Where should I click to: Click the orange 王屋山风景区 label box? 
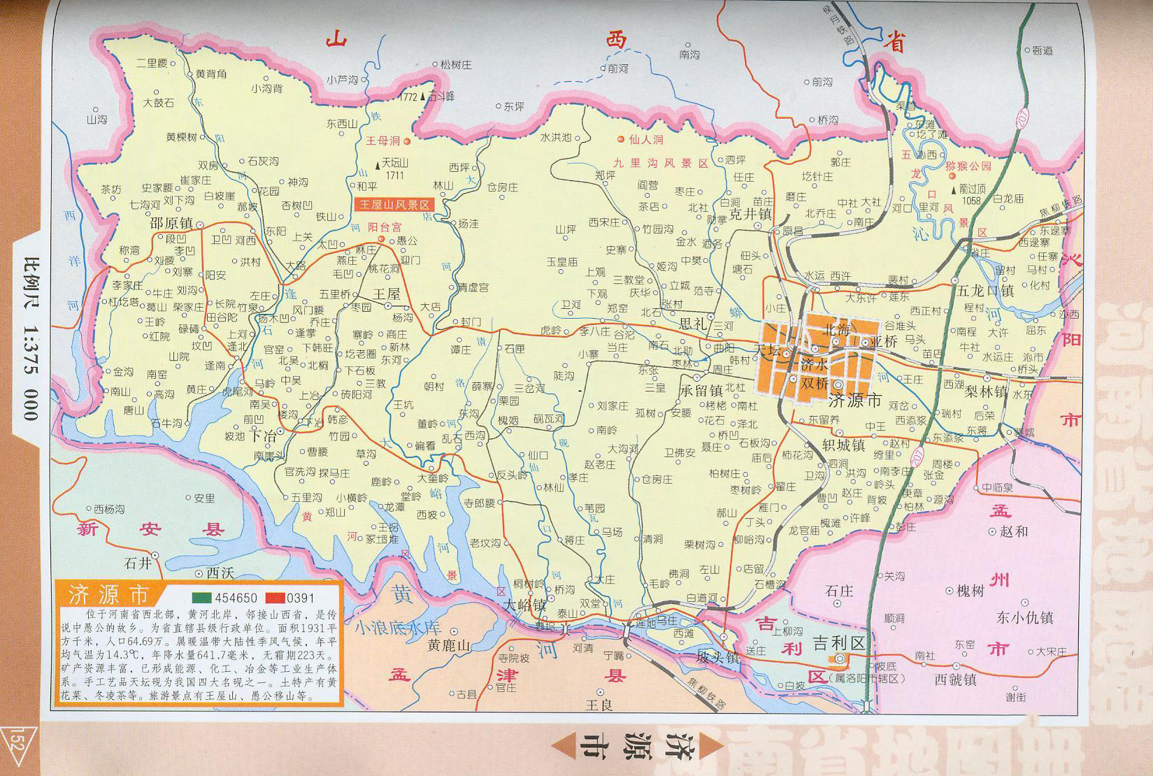pyautogui.click(x=395, y=205)
